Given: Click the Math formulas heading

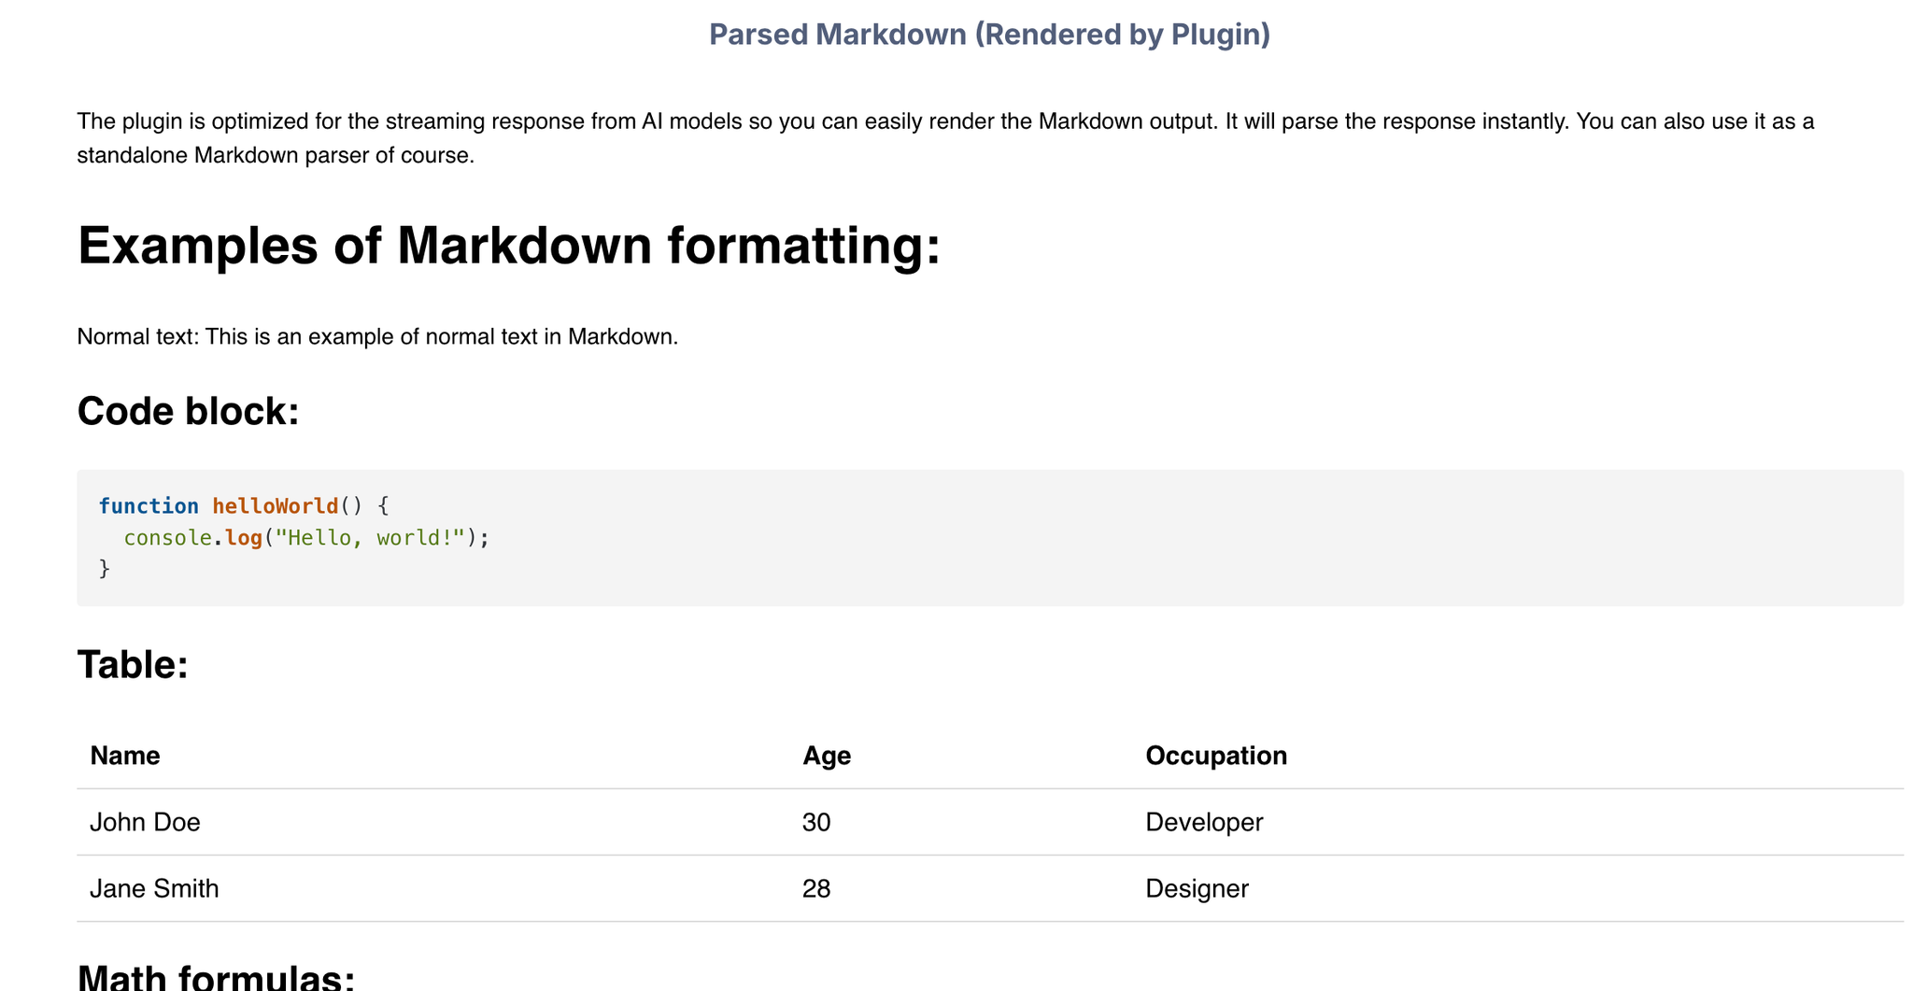Looking at the screenshot, I should point(216,977).
